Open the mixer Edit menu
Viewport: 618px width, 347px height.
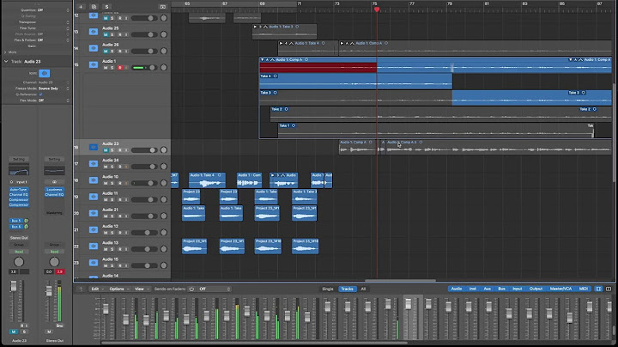pos(97,289)
